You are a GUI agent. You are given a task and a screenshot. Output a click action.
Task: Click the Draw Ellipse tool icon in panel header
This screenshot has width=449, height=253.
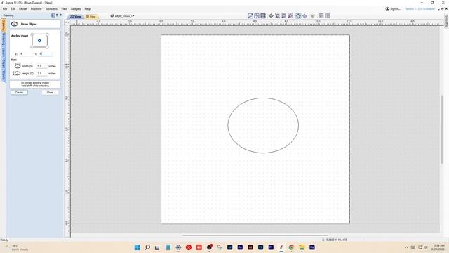point(14,24)
